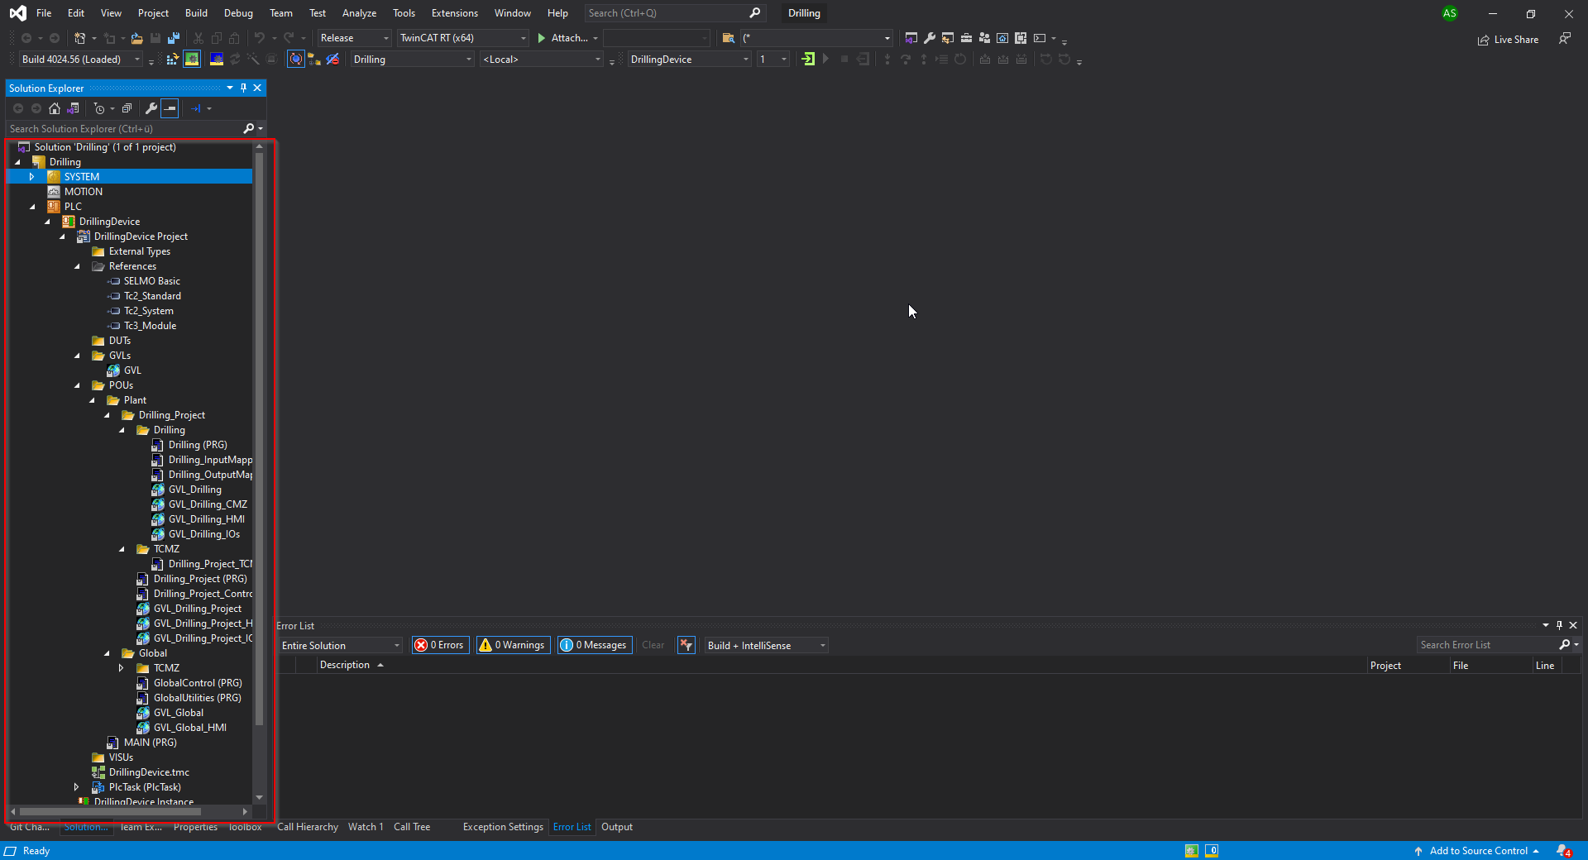Expand the SYSTEM tree node
This screenshot has width=1588, height=860.
[31, 177]
